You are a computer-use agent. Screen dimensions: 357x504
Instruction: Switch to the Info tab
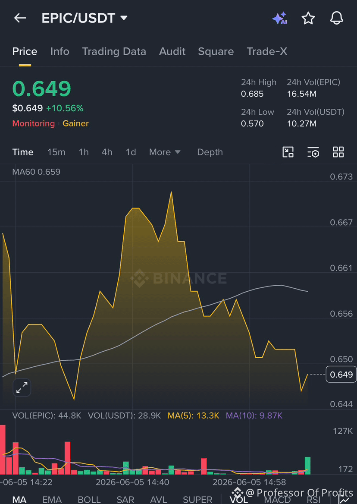point(60,51)
